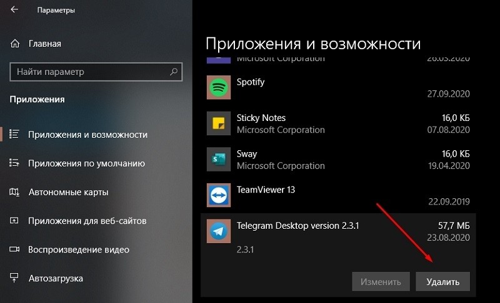Click Telegram version number 2.3.1 line
Screen dimensions: 500x303
click(245, 249)
